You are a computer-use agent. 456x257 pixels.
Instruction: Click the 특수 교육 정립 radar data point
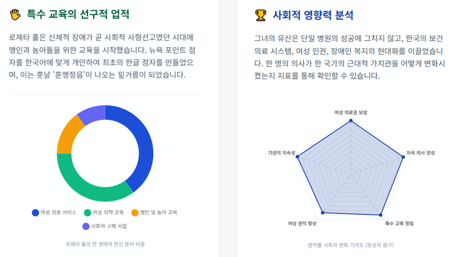381,215
